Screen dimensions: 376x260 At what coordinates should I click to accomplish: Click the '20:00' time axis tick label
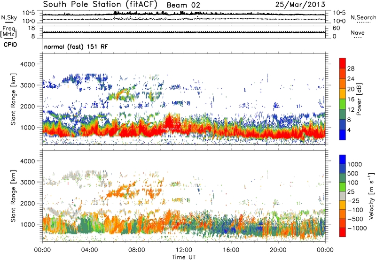point(278,250)
